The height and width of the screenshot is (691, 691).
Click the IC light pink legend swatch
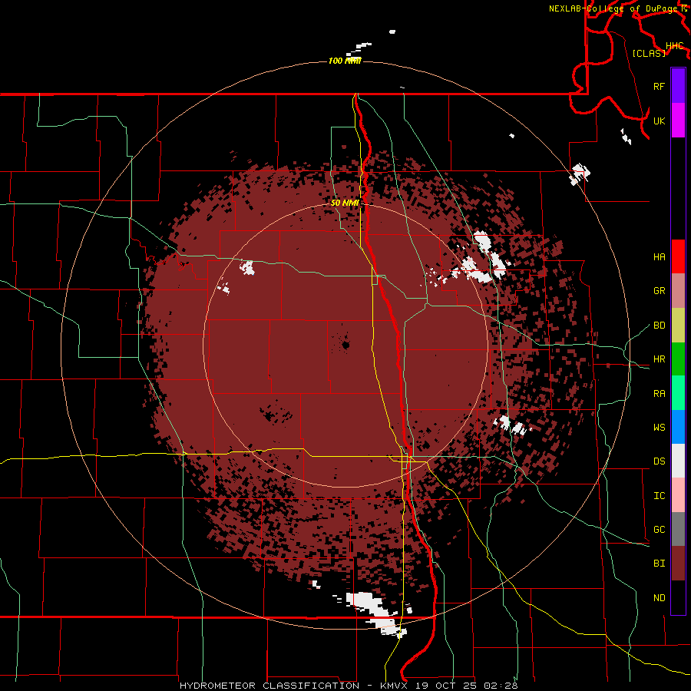click(x=678, y=495)
